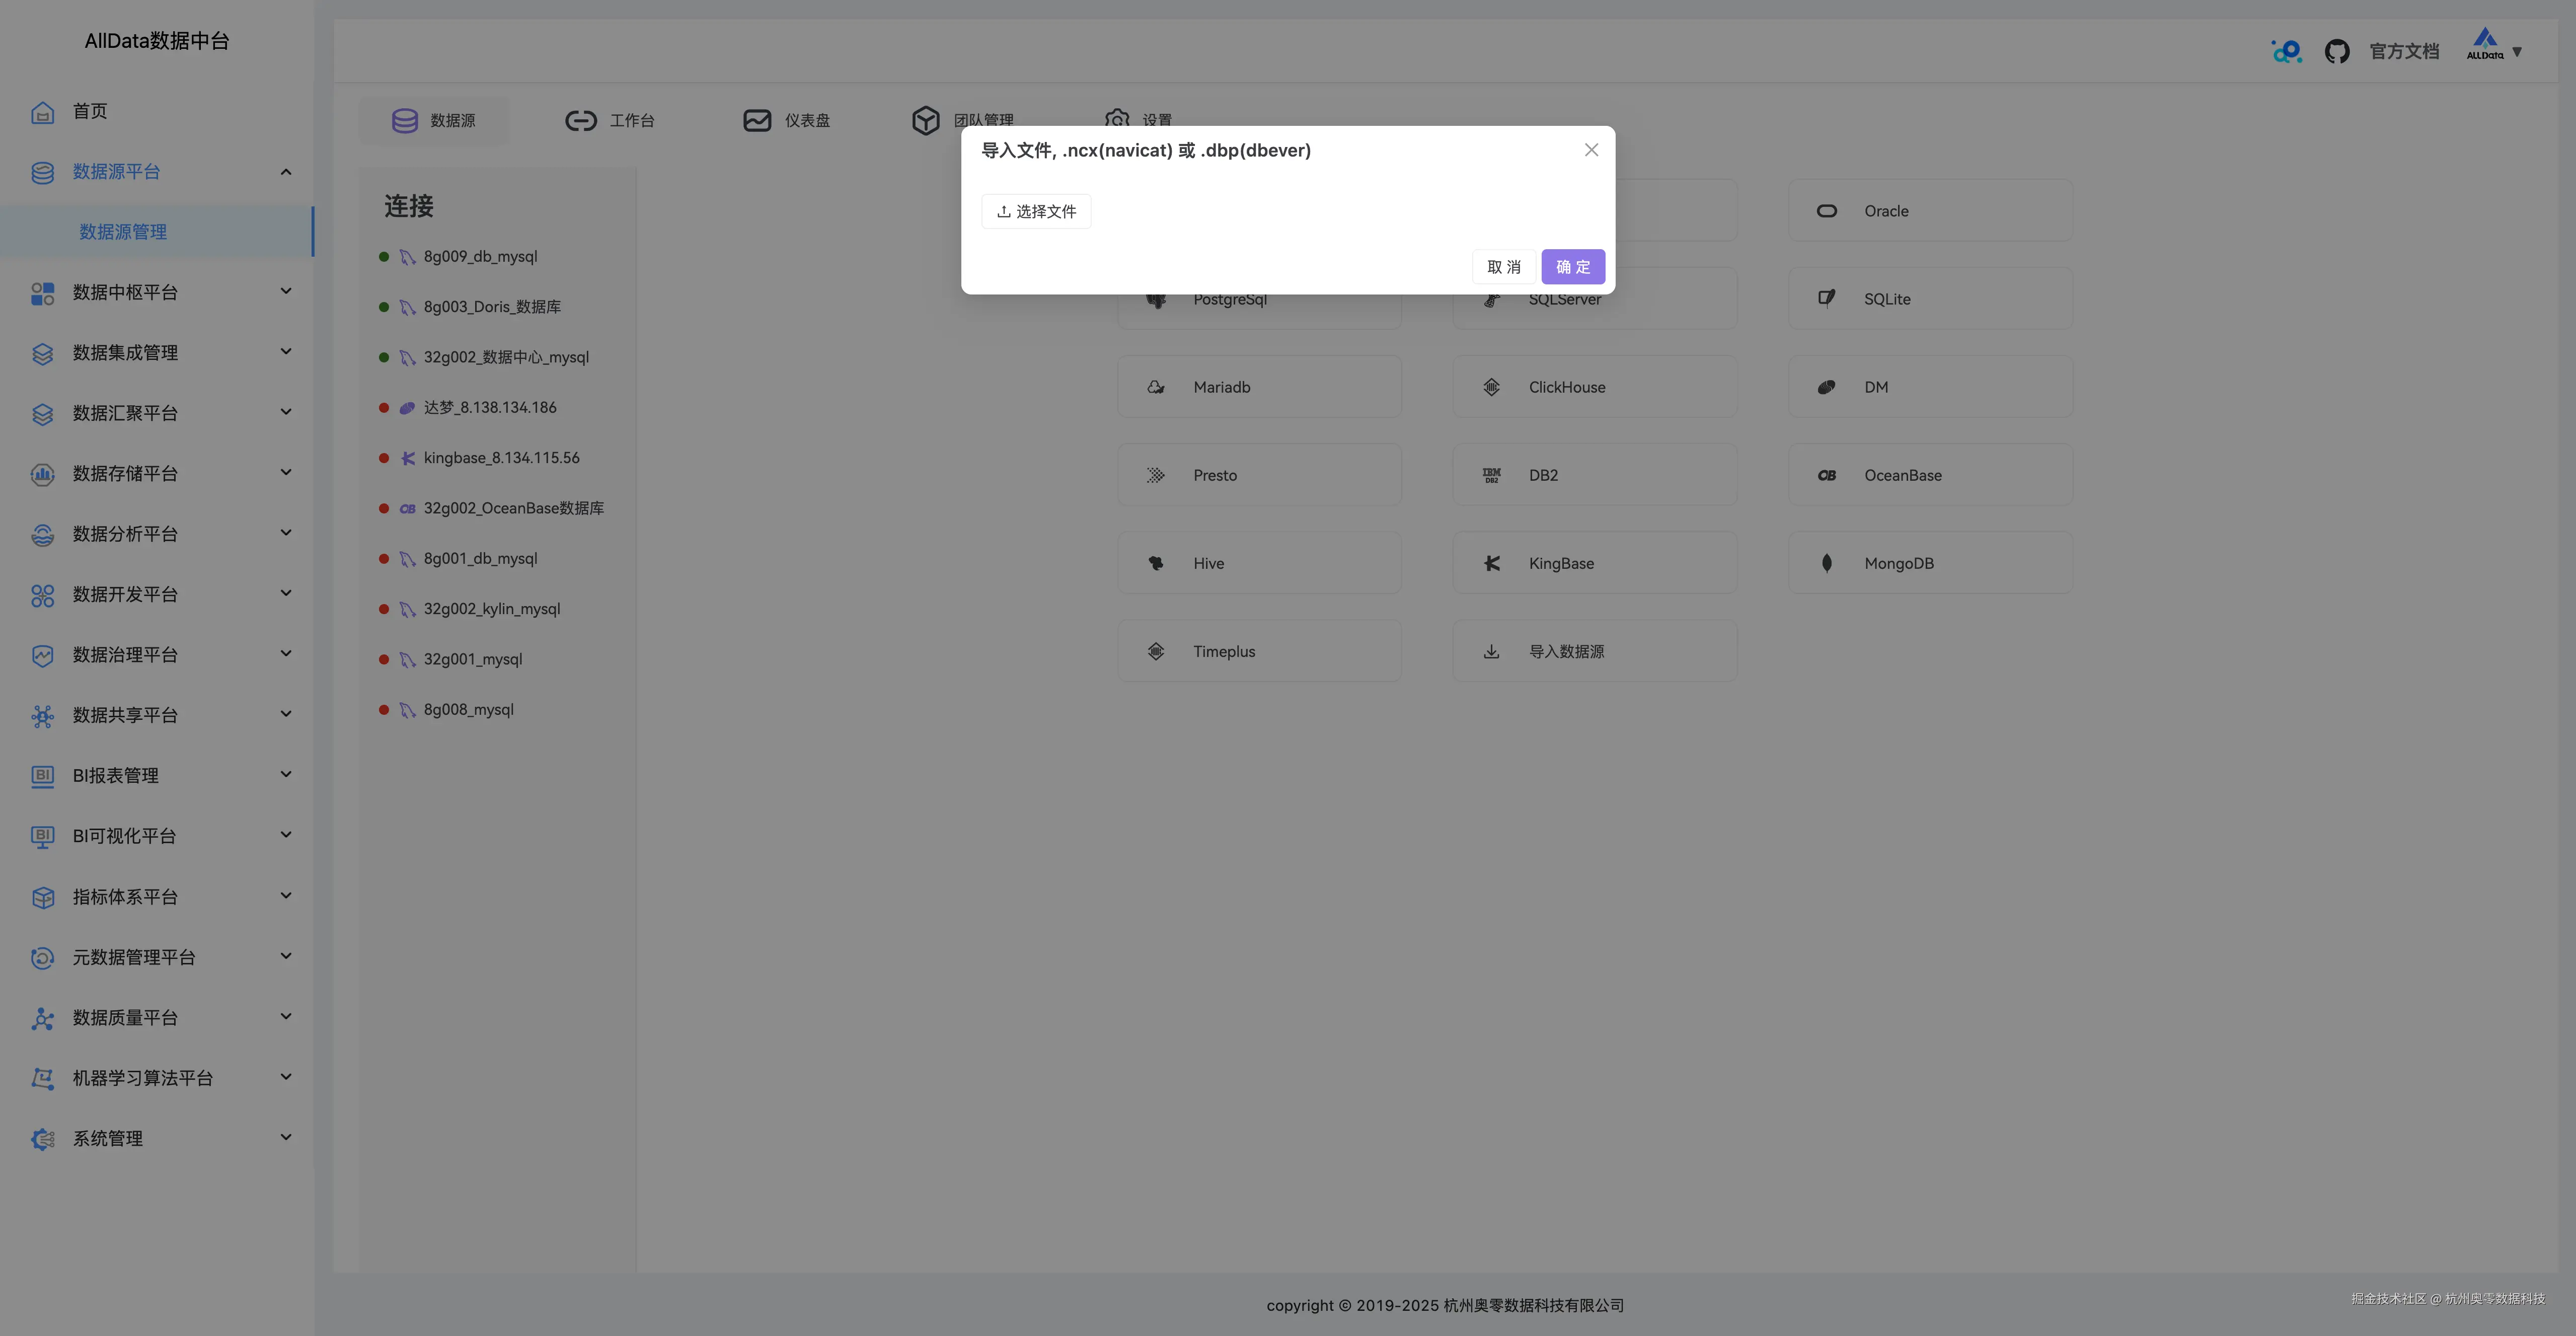This screenshot has height=1336, width=2576.
Task: Open the GitHub icon link
Action: pos(2337,51)
